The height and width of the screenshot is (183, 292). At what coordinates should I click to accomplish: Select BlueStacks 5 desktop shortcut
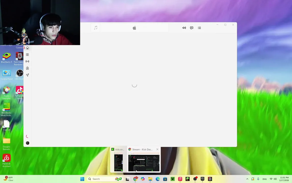(7, 58)
